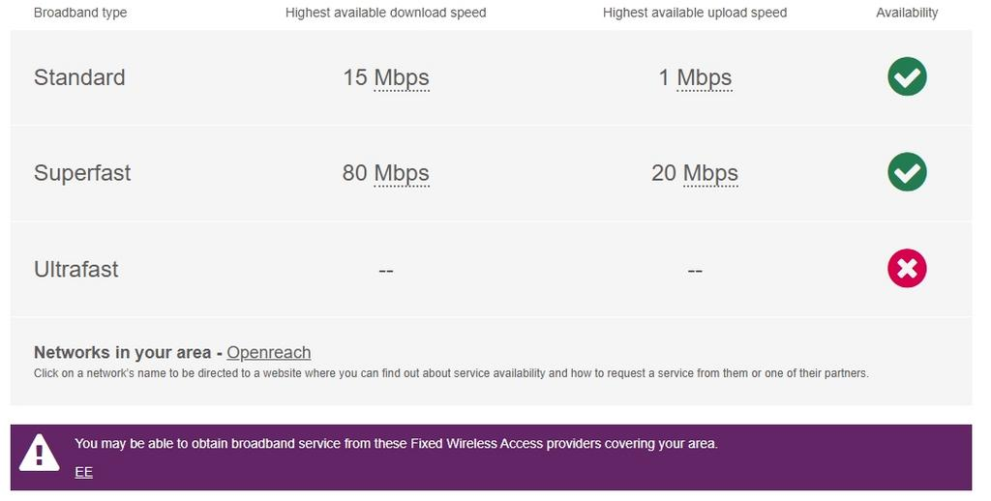
Task: Click Mbps abbreviation for Standard upload speed
Action: tap(705, 77)
